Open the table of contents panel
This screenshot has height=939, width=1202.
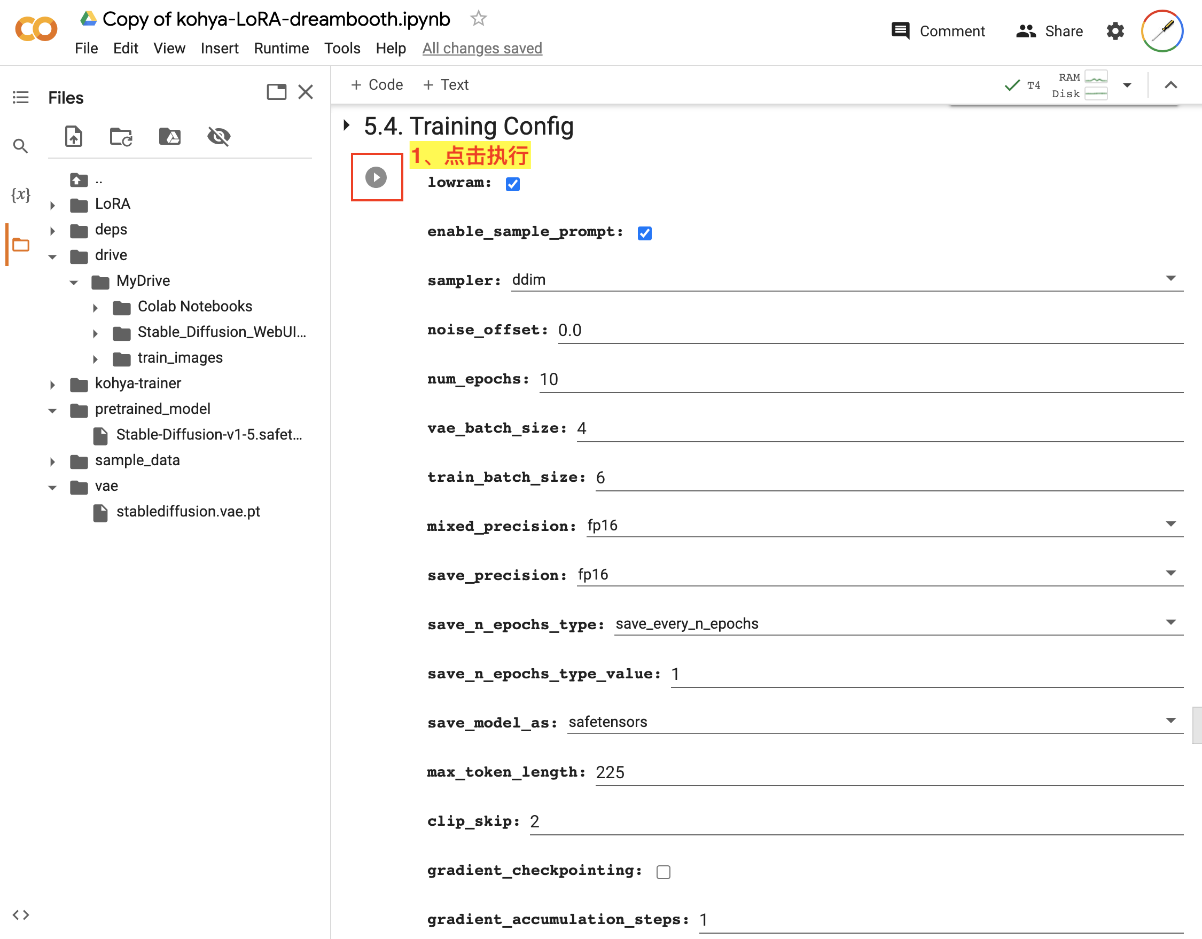(20, 97)
